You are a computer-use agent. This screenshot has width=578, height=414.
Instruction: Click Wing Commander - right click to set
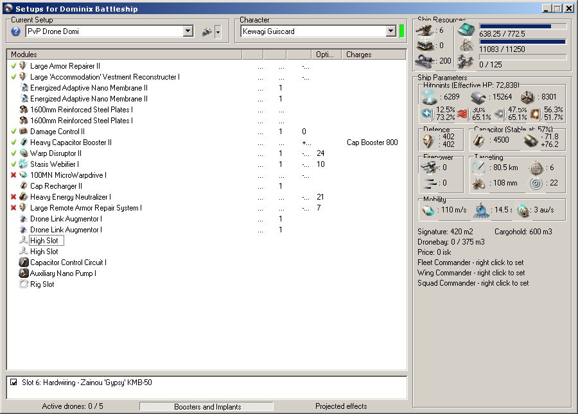coord(471,273)
